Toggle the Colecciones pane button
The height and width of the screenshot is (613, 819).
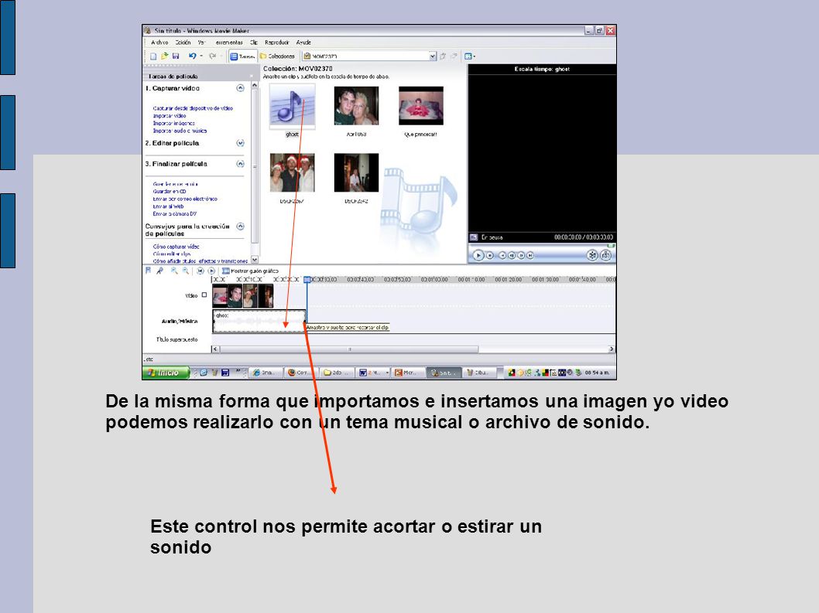tap(277, 56)
